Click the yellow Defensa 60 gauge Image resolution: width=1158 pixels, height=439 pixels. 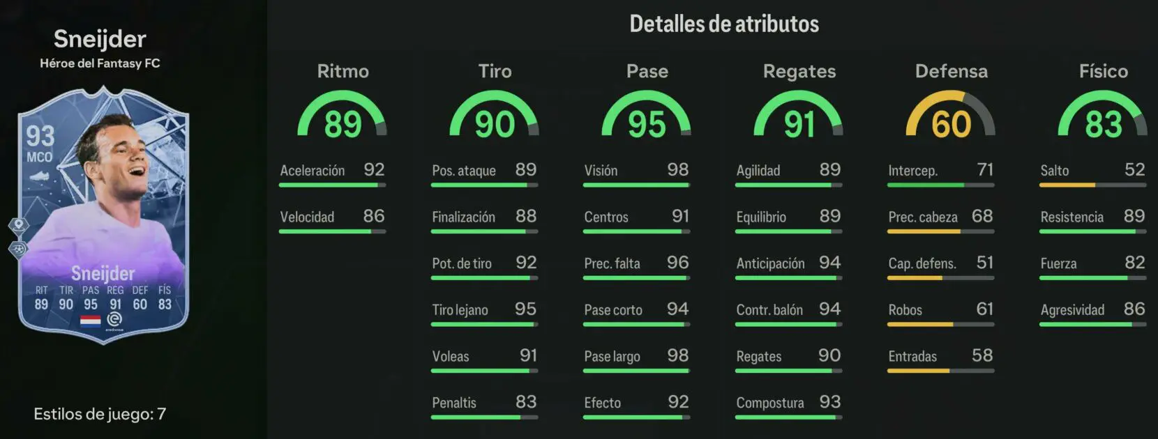coord(951,114)
